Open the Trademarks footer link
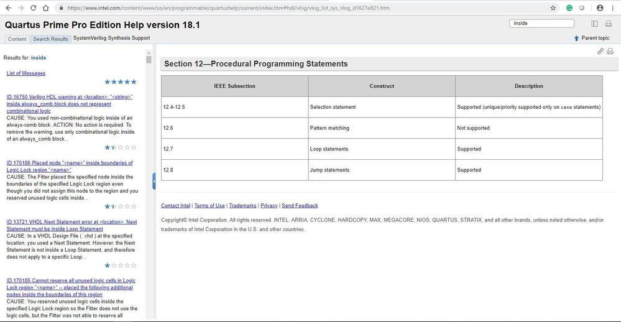Viewport: 621px width, 322px height. (x=242, y=206)
